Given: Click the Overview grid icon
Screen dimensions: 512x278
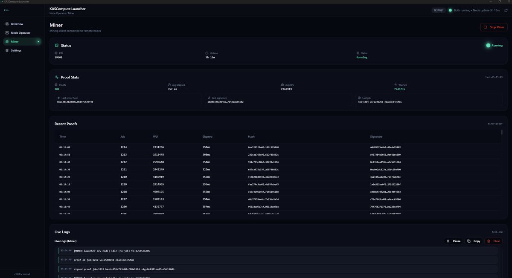Looking at the screenshot, I should 7,24.
